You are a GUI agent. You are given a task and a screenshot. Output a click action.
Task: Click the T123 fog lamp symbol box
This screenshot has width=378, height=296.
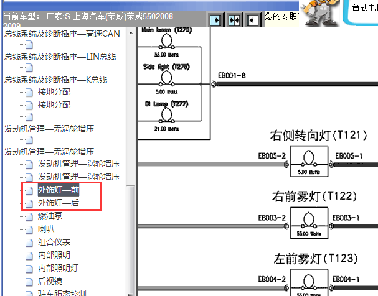(309, 282)
